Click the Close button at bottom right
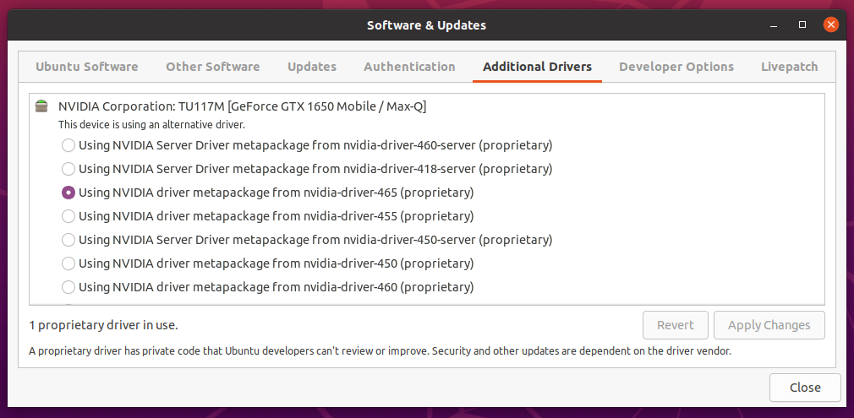The image size is (854, 418). click(x=804, y=388)
